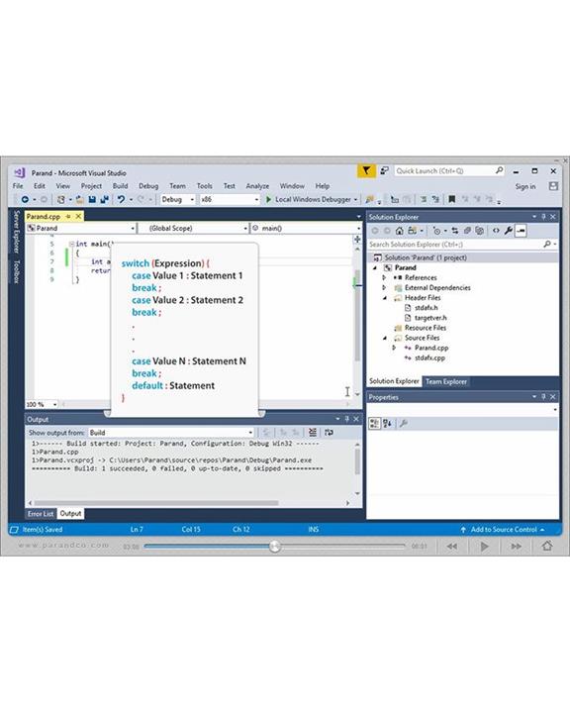Open the Build menu
The height and width of the screenshot is (713, 570).
click(120, 186)
